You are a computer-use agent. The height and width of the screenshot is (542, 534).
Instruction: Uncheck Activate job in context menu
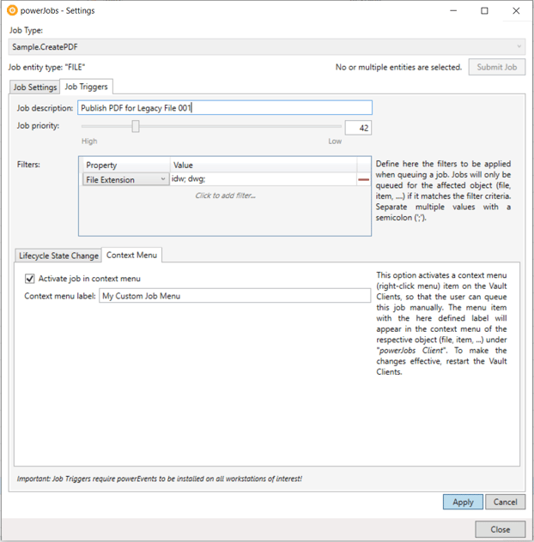click(30, 279)
